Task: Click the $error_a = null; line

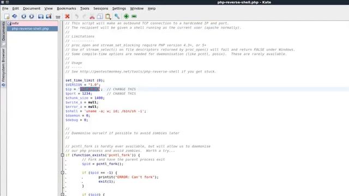Action: click(82, 107)
